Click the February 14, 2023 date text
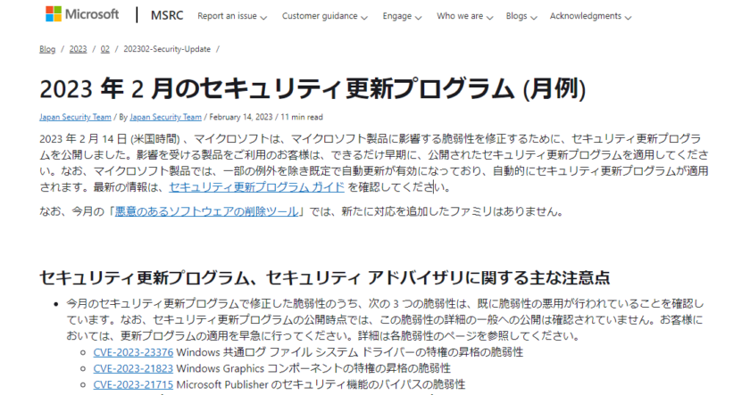This screenshot has height=395, width=750. click(240, 117)
